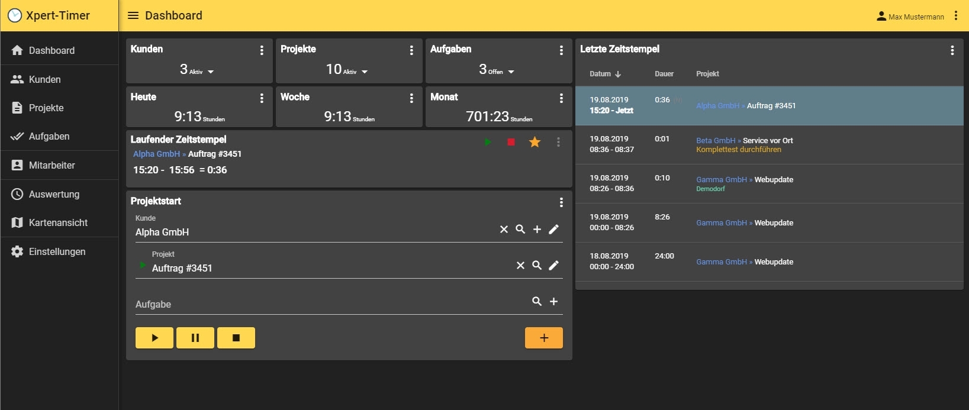Search projects in the Projekt field
The height and width of the screenshot is (410, 969).
(537, 265)
